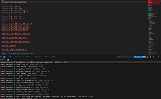Switch to the MEMORY tab

point(47,57)
